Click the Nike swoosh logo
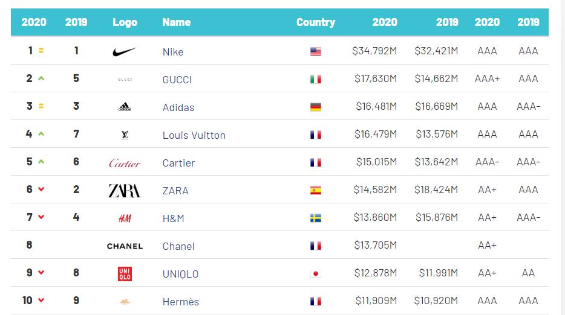565x315 pixels. tap(125, 52)
